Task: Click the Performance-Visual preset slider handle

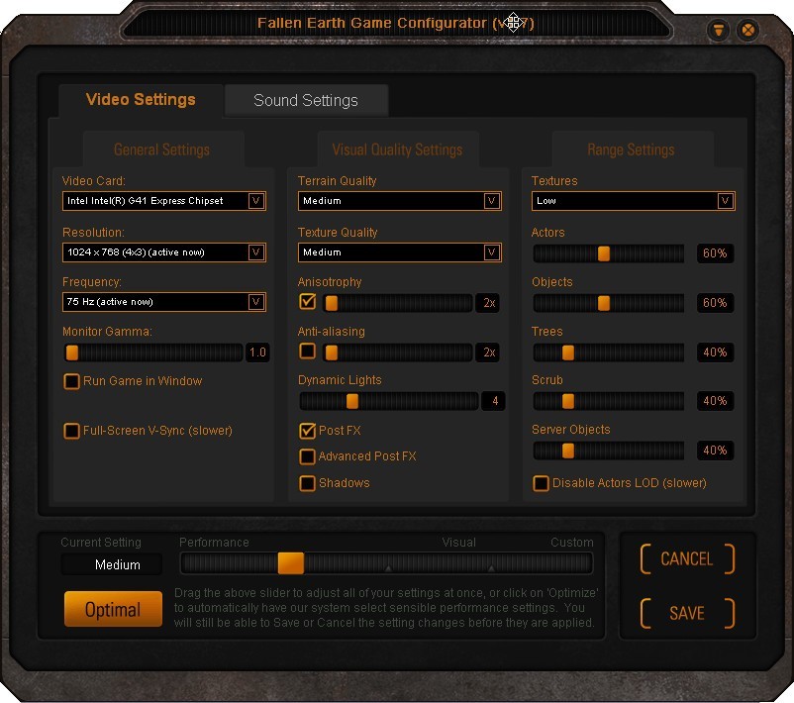Action: tap(291, 563)
